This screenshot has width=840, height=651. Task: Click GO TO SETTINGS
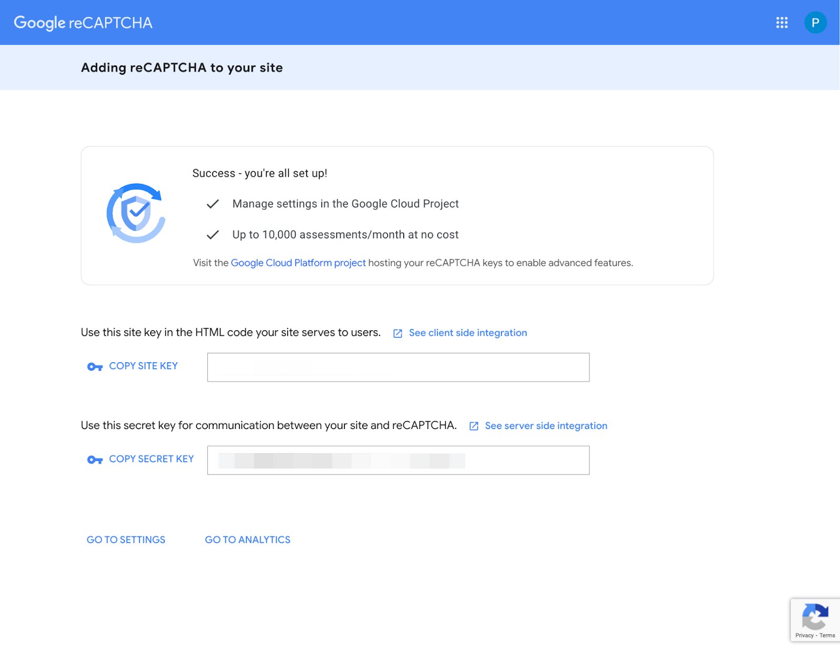(126, 540)
